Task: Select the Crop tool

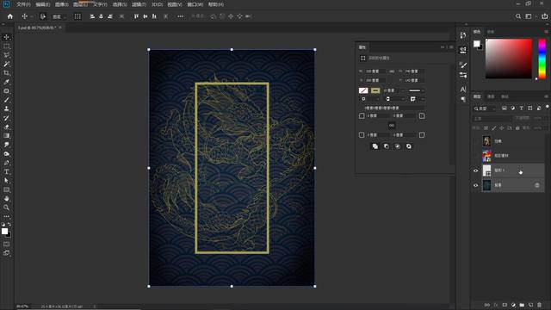Action: click(x=6, y=72)
